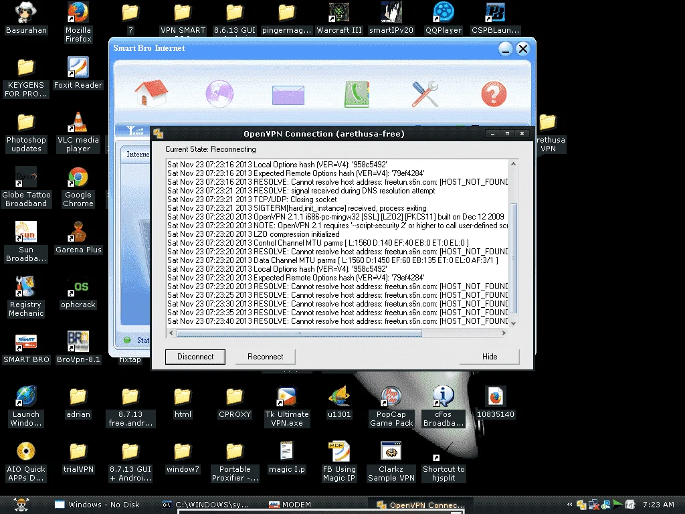Select the Portable Proxifier folder
Image resolution: width=685 pixels, height=514 pixels.
[x=235, y=462]
